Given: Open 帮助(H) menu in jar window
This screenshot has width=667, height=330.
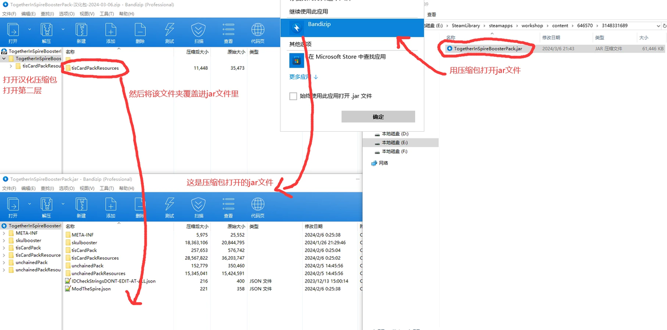Looking at the screenshot, I should coord(126,188).
